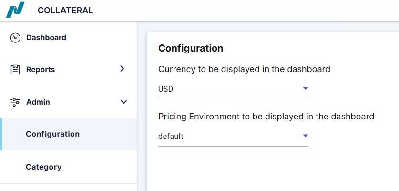Select the Admin menu item
Screen dimensions: 399x191
pyautogui.click(x=38, y=102)
